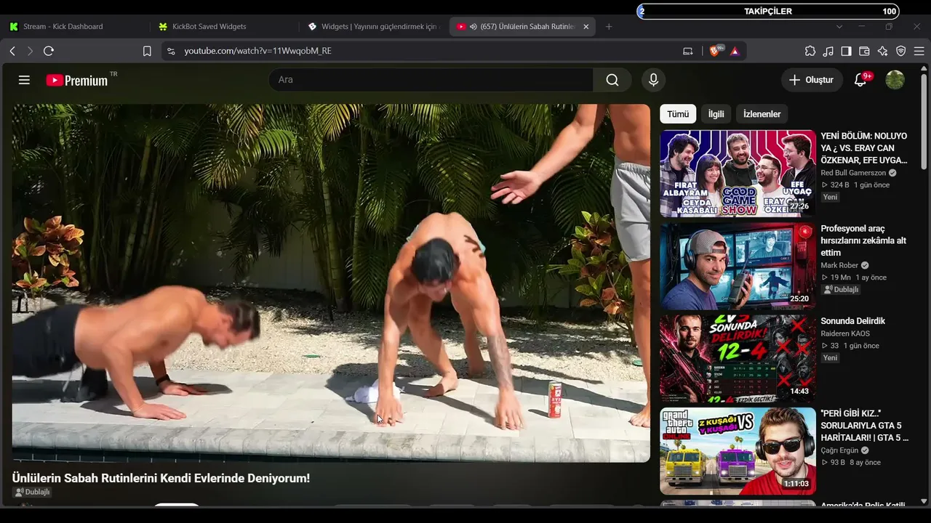Screen dimensions: 931x523
Task: Open the Good Game Show video thumbnail
Action: pos(738,174)
